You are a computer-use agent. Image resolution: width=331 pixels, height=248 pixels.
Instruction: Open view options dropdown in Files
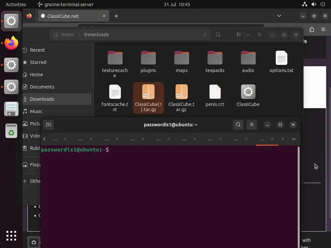248,35
